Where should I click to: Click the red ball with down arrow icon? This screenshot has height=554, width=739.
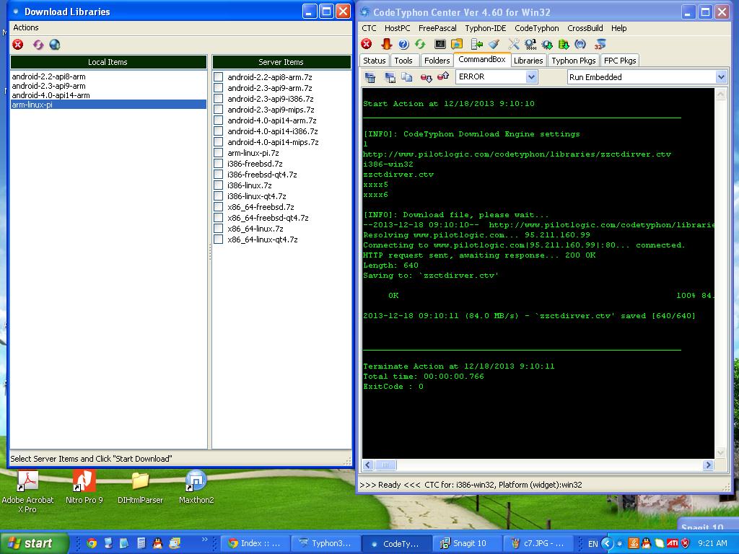[426, 77]
